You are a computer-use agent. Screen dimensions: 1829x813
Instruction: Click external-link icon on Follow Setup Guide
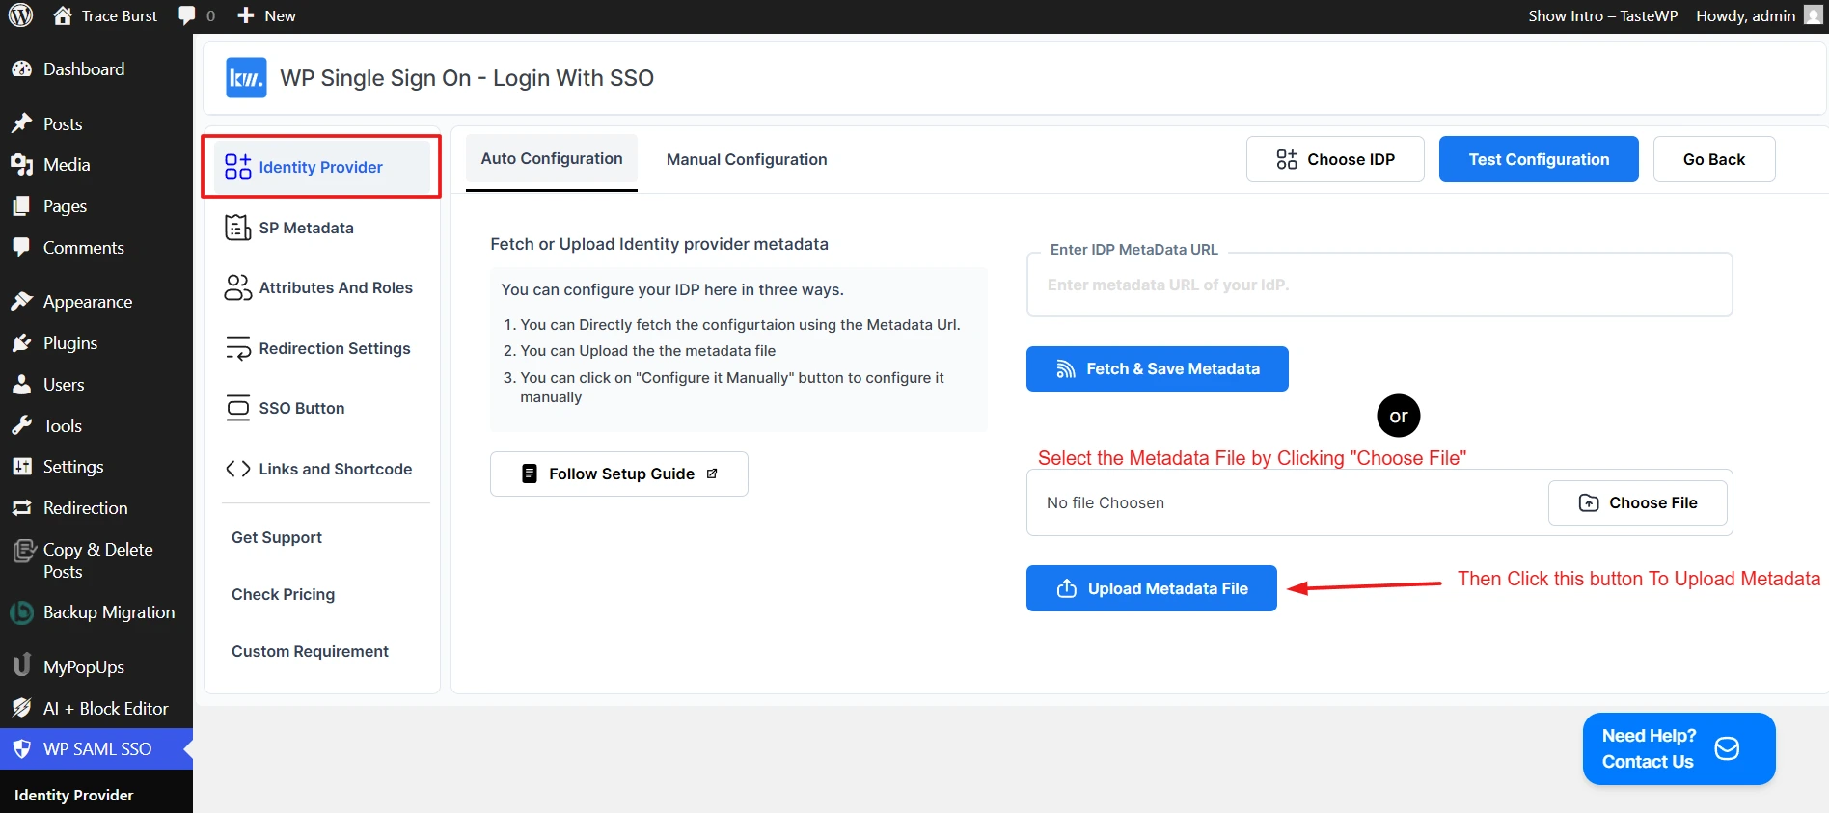coord(712,474)
